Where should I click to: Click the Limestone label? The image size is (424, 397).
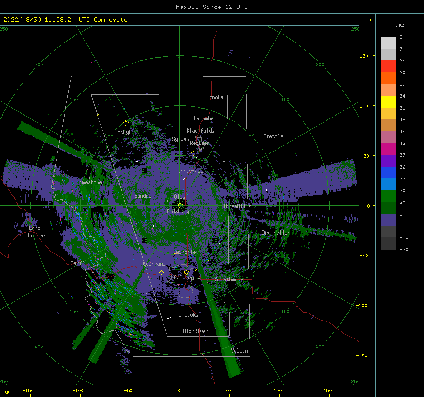click(89, 182)
